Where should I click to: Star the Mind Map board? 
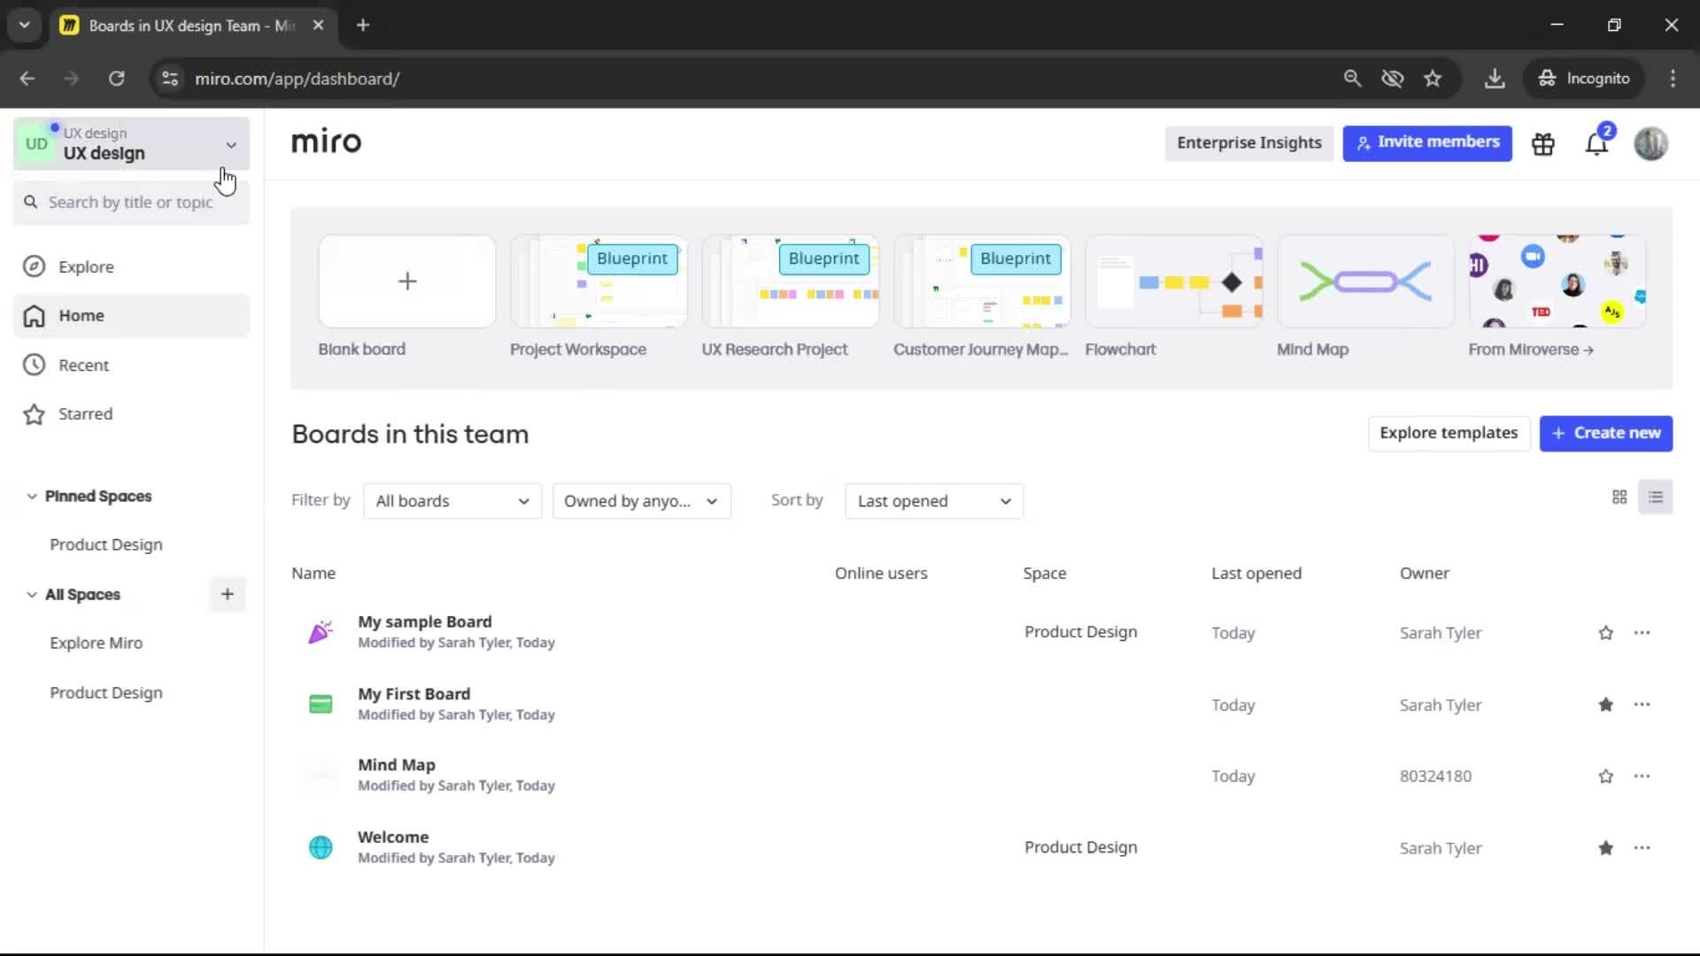pyautogui.click(x=1606, y=776)
